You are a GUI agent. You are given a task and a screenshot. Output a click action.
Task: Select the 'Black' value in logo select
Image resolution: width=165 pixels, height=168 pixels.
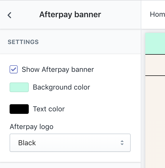(27, 143)
